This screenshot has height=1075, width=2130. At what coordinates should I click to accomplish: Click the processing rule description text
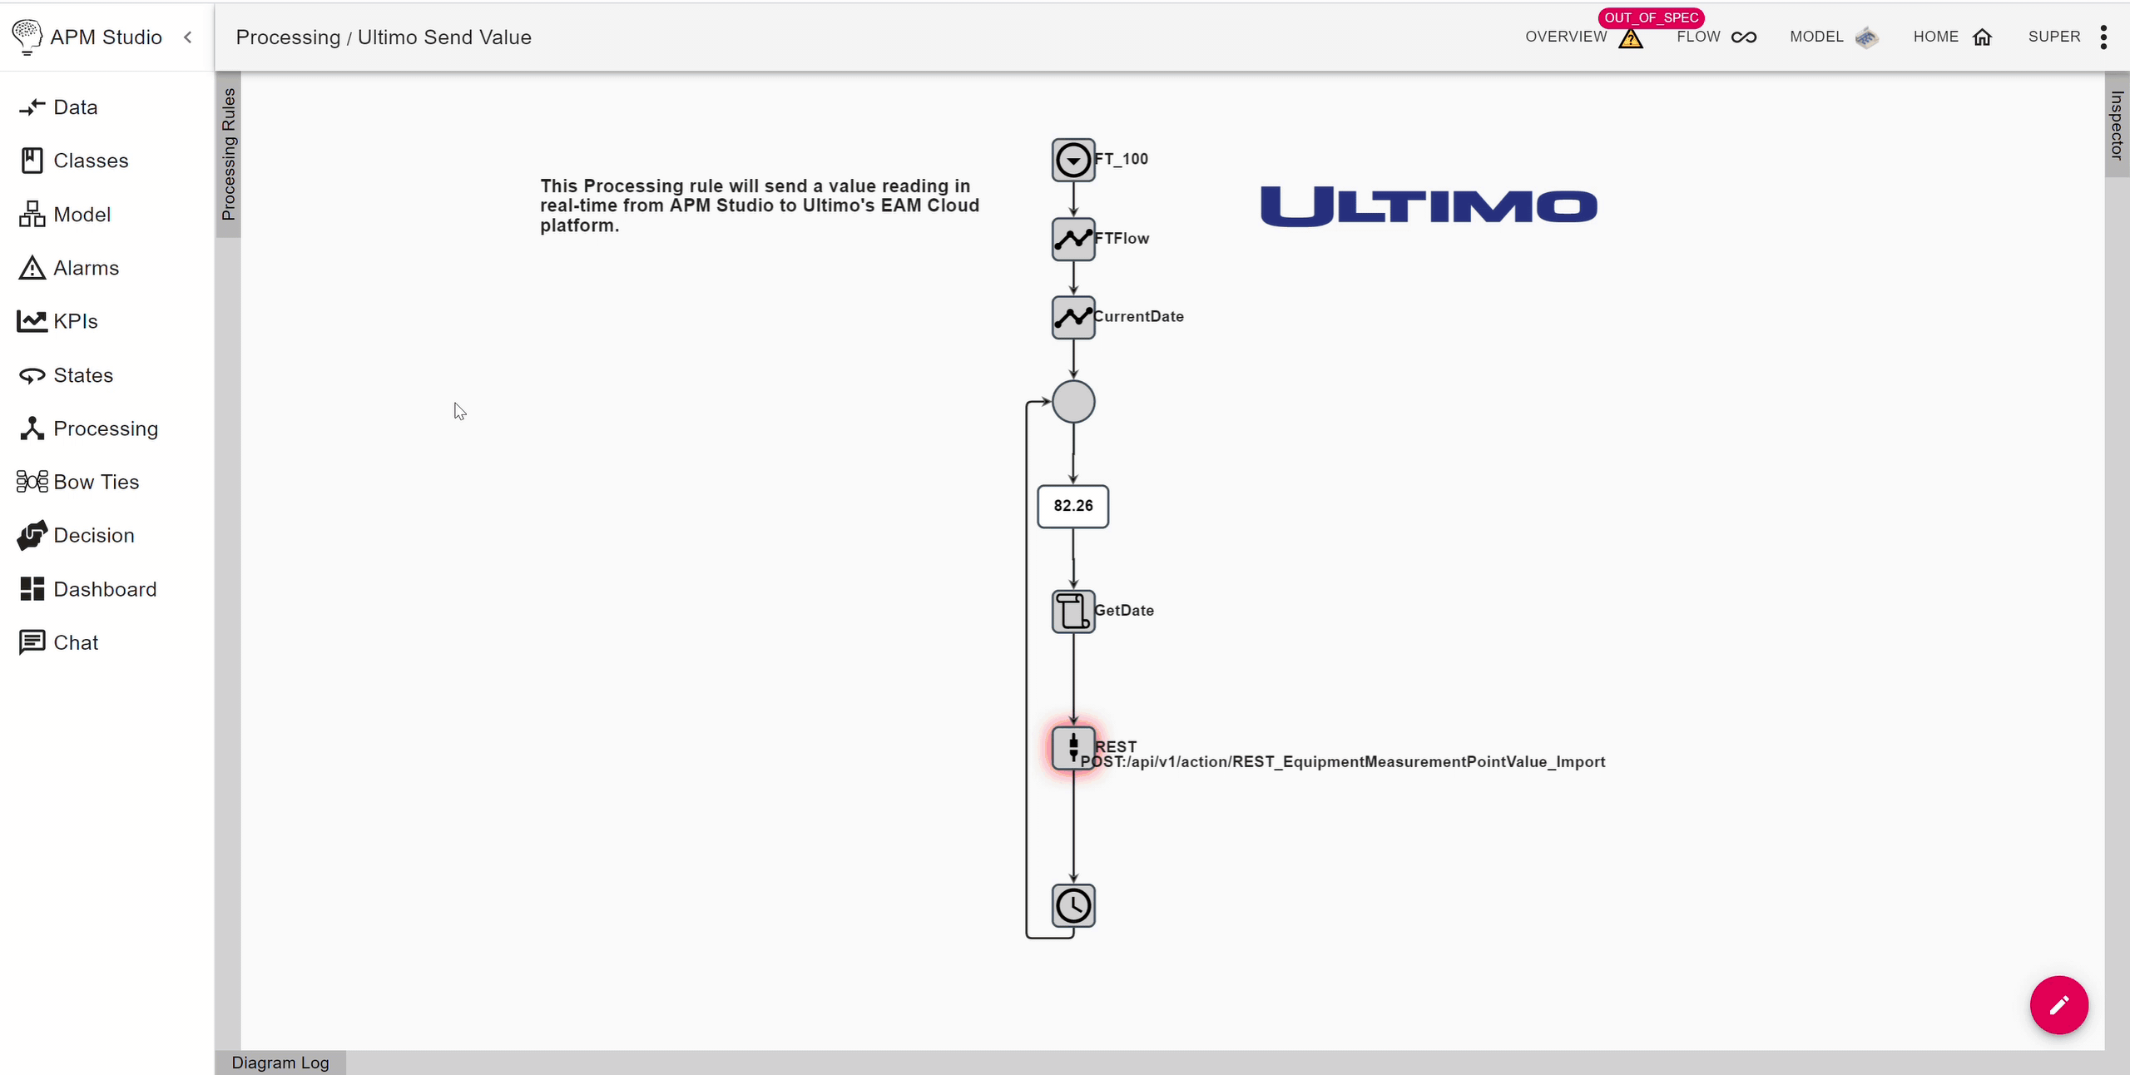pos(760,206)
